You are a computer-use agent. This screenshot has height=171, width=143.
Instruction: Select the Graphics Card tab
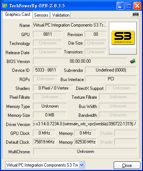tap(18, 14)
